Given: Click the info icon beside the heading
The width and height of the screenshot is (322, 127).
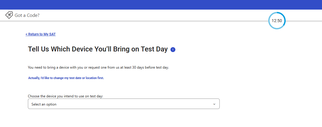Looking at the screenshot, I should click(x=173, y=50).
